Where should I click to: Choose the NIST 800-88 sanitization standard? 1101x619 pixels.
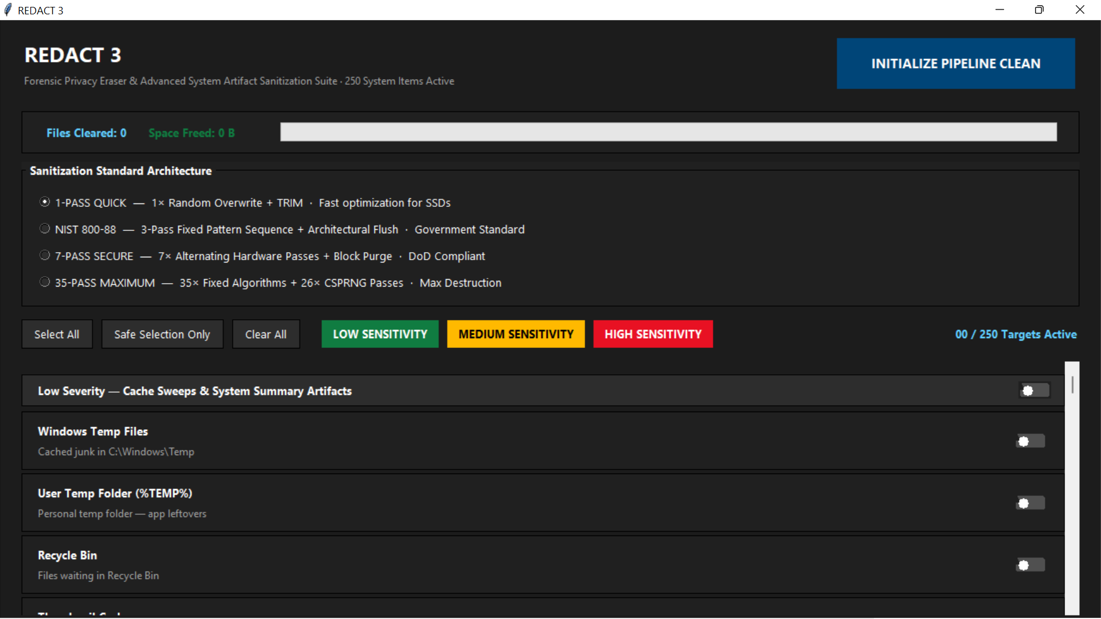coord(45,229)
